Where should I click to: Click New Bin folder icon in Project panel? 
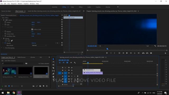(40, 86)
